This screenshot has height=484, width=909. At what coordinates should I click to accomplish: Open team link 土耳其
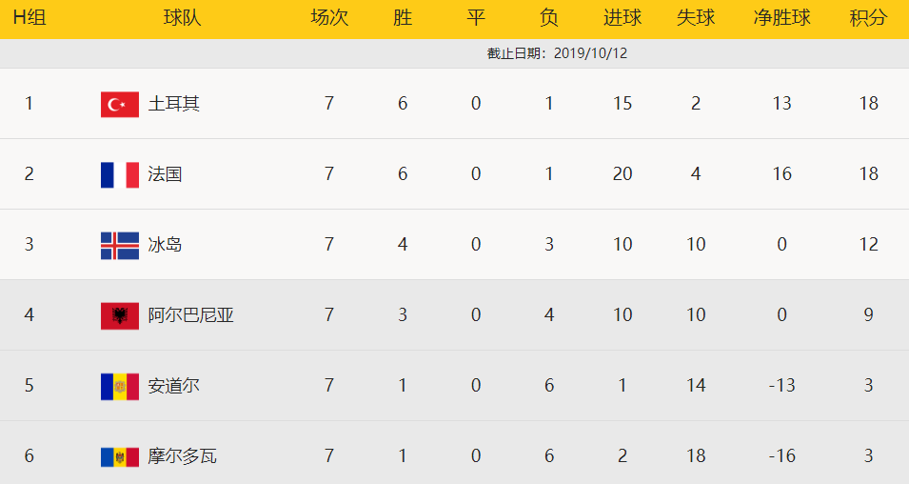click(174, 104)
